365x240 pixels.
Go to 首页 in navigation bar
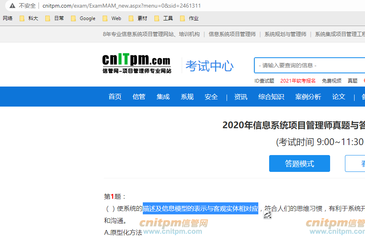pyautogui.click(x=115, y=97)
